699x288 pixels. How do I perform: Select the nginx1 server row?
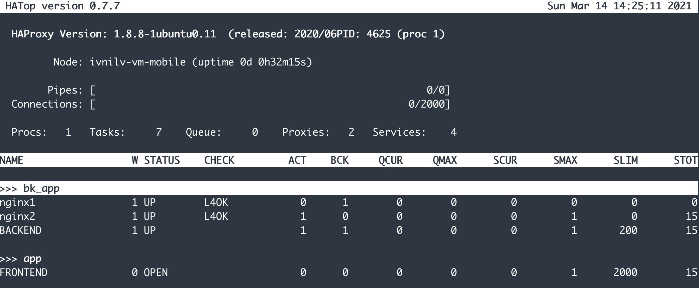(x=18, y=202)
